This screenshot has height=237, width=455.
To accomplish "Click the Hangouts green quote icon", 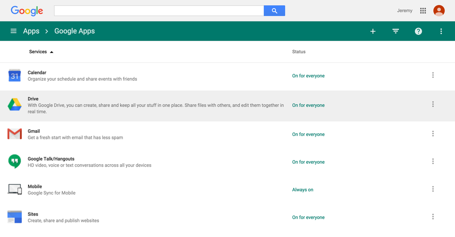I will pyautogui.click(x=15, y=161).
